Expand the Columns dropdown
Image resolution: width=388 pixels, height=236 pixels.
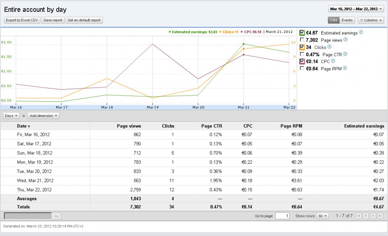[x=371, y=20]
